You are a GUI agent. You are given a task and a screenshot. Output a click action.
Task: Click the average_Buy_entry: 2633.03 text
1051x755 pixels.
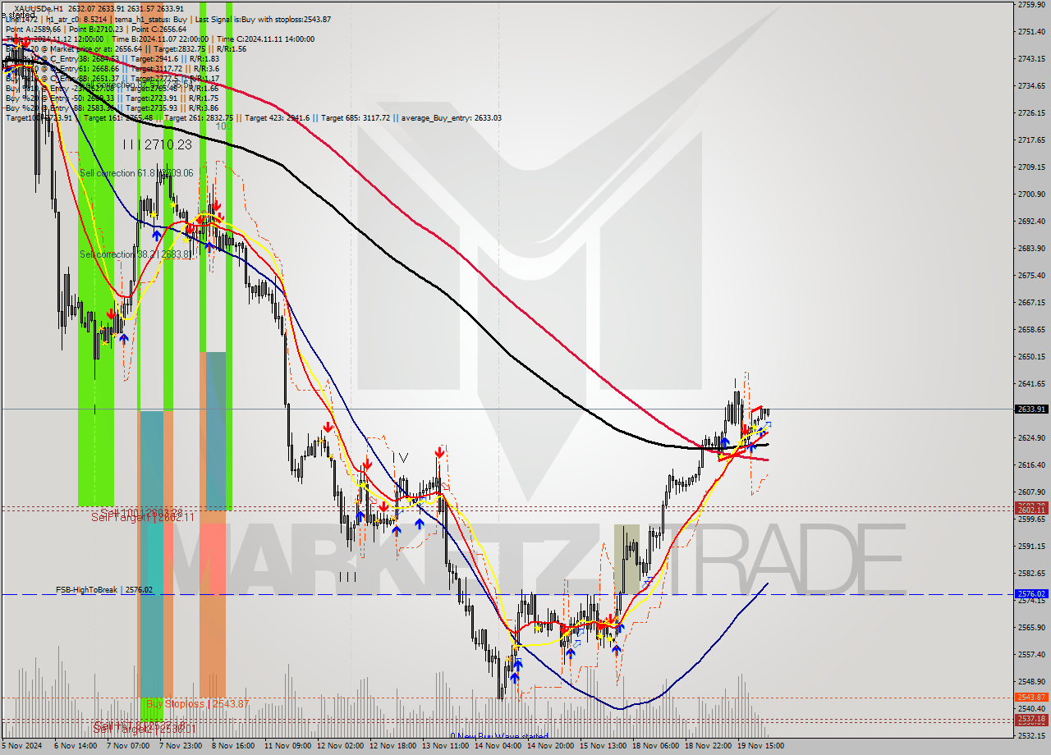point(452,117)
